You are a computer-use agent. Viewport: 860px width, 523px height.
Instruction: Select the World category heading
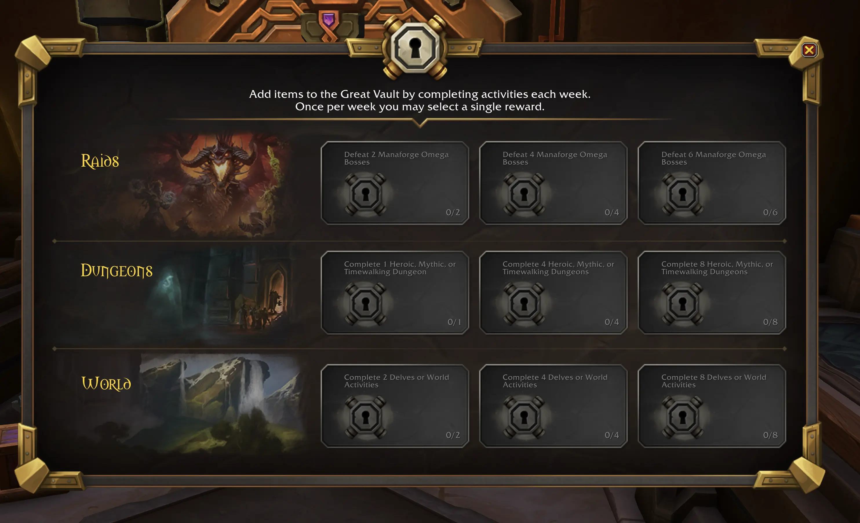106,383
